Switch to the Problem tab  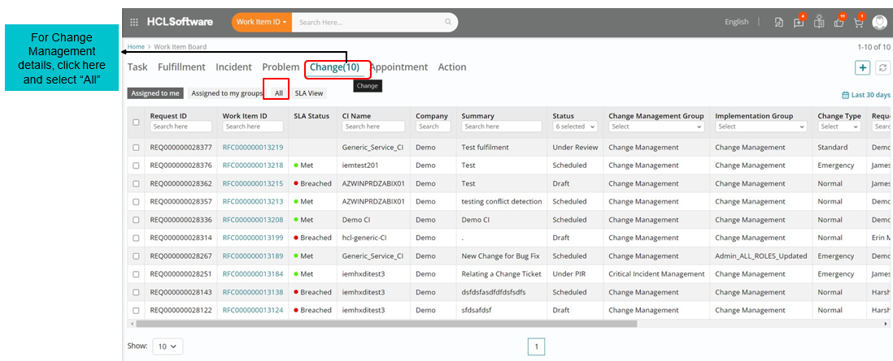pyautogui.click(x=281, y=67)
